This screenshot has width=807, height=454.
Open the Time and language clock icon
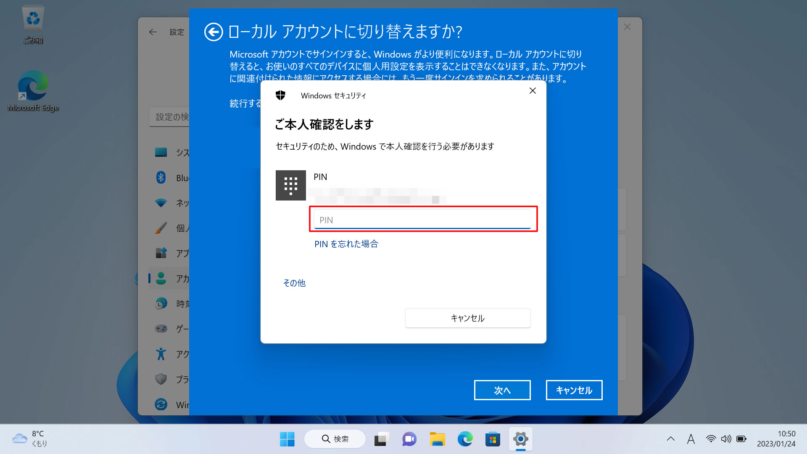click(x=161, y=304)
